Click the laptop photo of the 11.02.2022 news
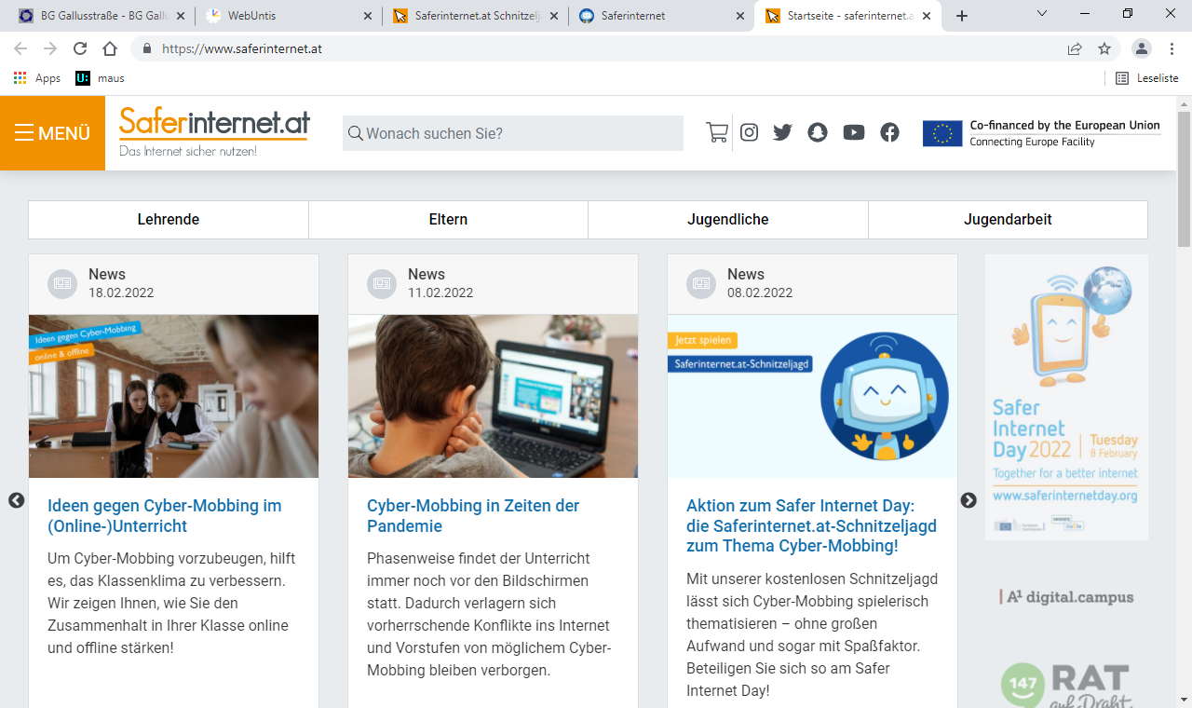Screen dimensions: 1192x708 click(x=493, y=396)
